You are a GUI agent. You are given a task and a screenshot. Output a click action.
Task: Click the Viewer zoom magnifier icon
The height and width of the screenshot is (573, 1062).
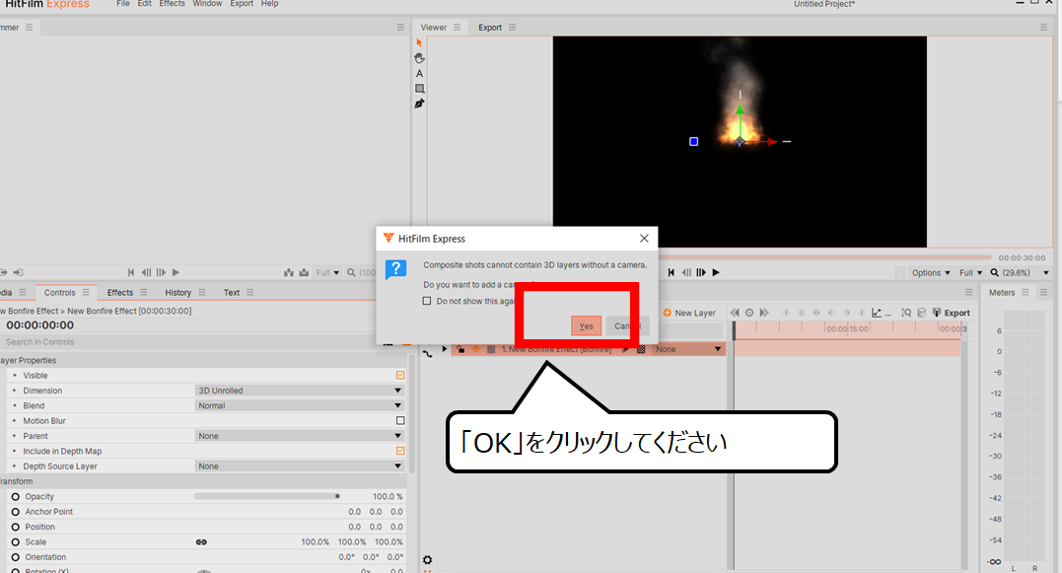pos(994,272)
